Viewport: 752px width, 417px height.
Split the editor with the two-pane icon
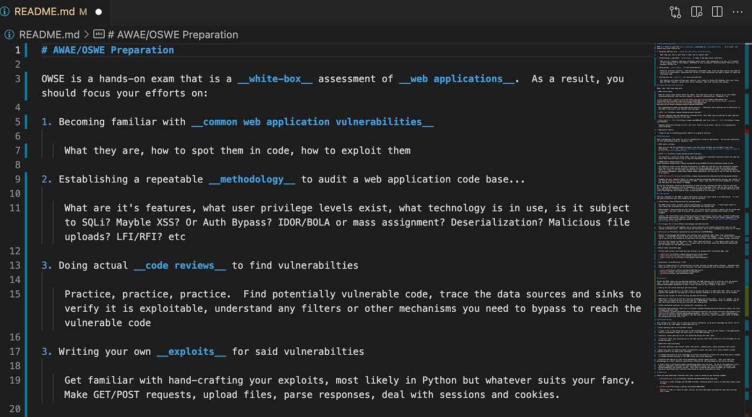click(717, 11)
